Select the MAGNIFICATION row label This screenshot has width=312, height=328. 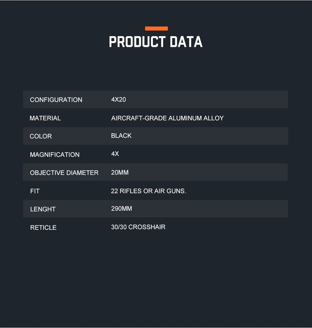pos(55,155)
